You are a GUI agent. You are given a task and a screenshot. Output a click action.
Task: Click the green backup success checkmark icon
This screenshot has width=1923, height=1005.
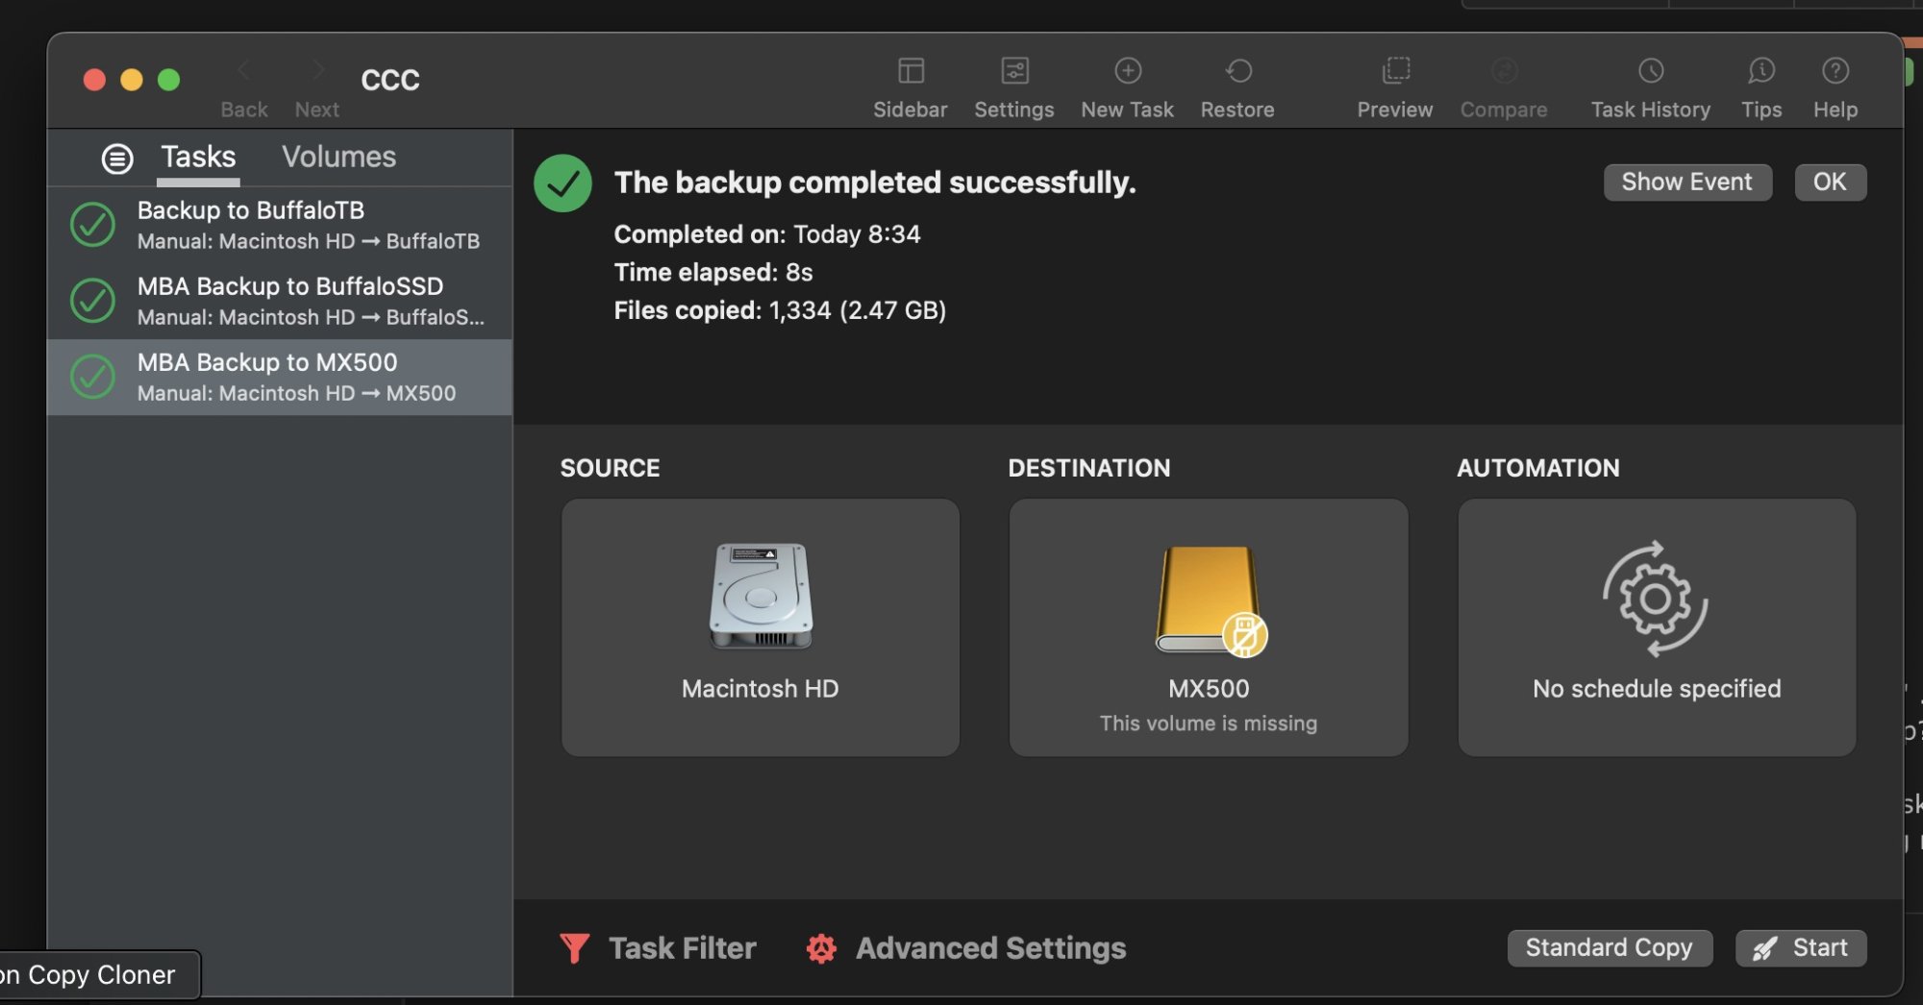pos(562,184)
